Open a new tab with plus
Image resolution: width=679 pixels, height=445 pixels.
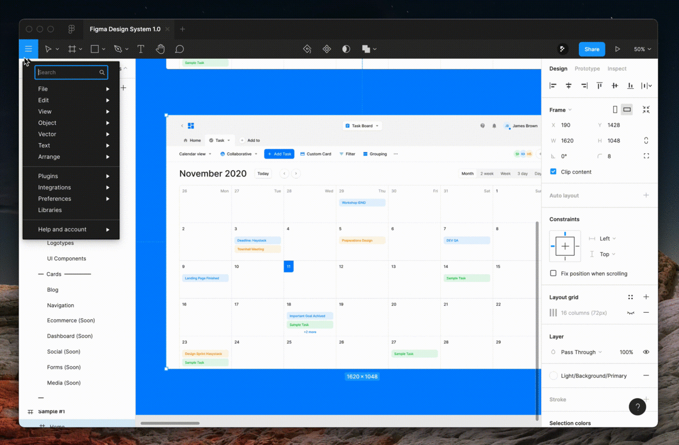[x=182, y=29]
